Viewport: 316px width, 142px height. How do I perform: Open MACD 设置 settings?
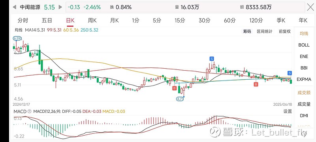point(288,111)
